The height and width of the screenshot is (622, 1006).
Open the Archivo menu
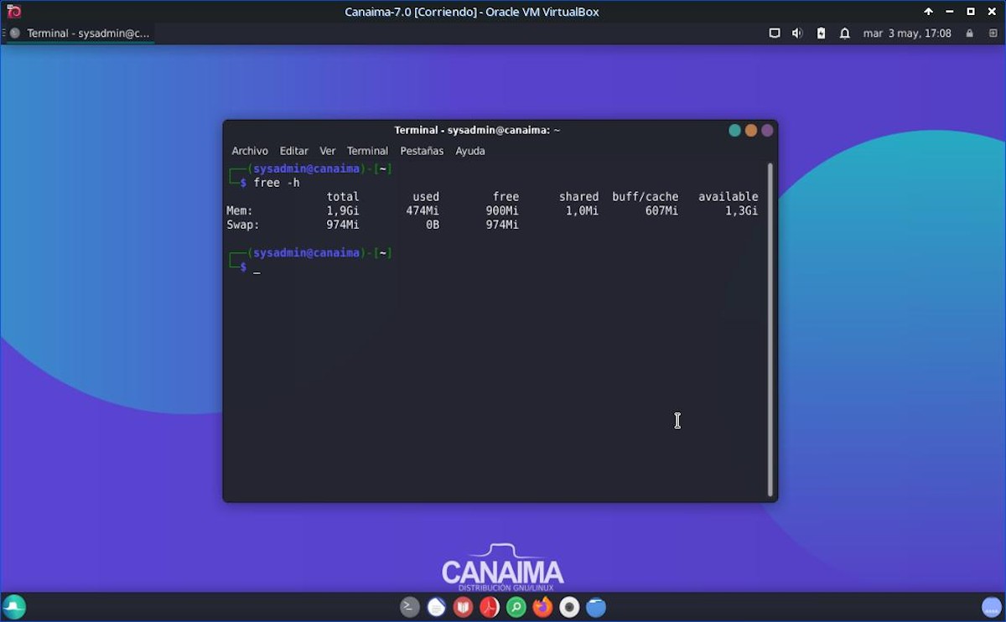point(250,151)
